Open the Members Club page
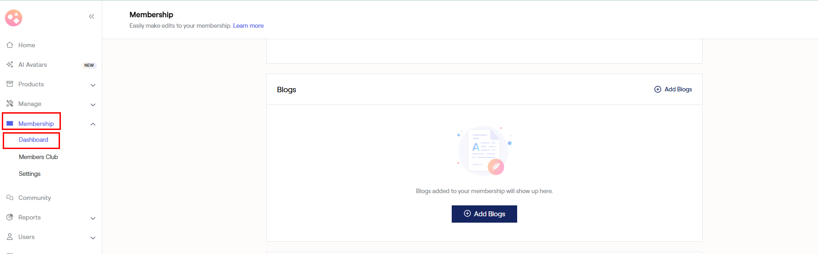The height and width of the screenshot is (254, 818). click(38, 157)
